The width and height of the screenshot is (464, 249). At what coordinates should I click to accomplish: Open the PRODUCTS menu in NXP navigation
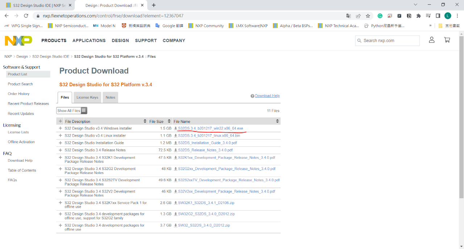[x=54, y=41]
